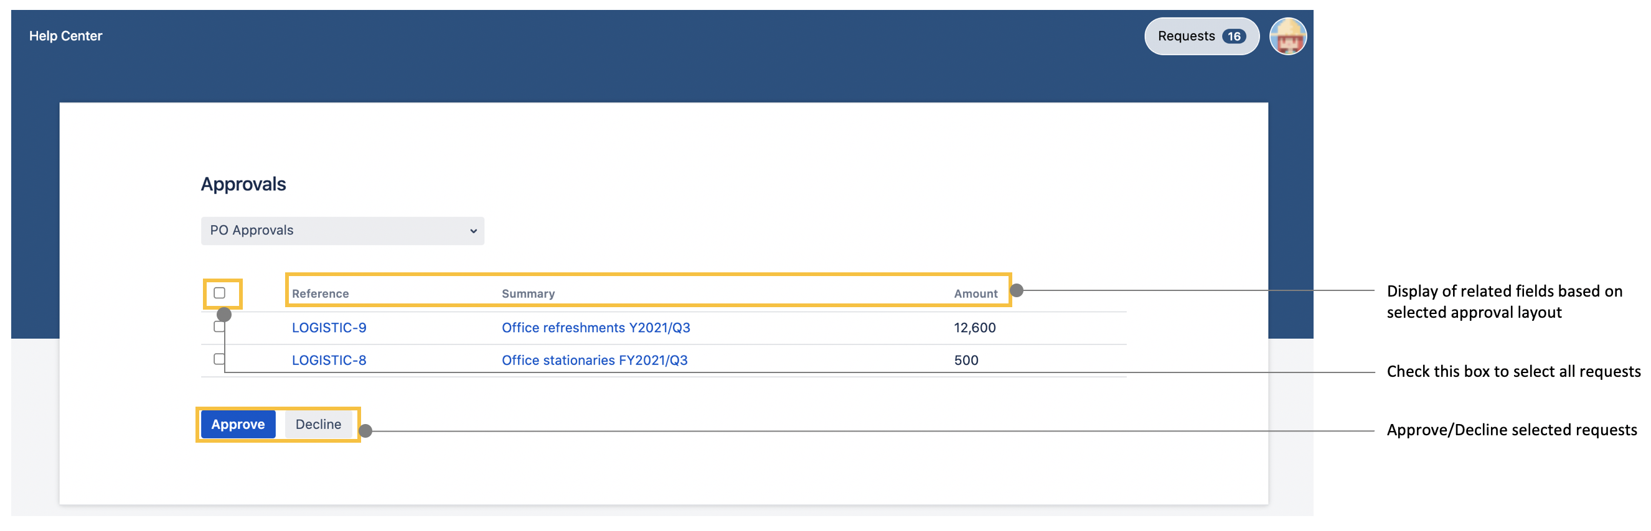
Task: Tick the checkbox for LOGISTIC-8
Action: [x=219, y=359]
